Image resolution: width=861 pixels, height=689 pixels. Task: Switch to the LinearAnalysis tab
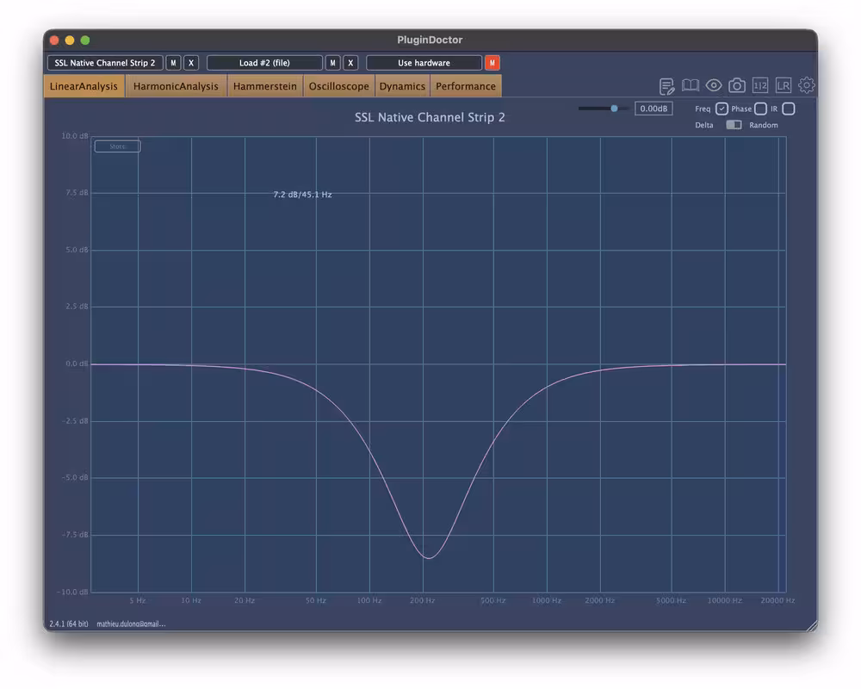tap(84, 86)
